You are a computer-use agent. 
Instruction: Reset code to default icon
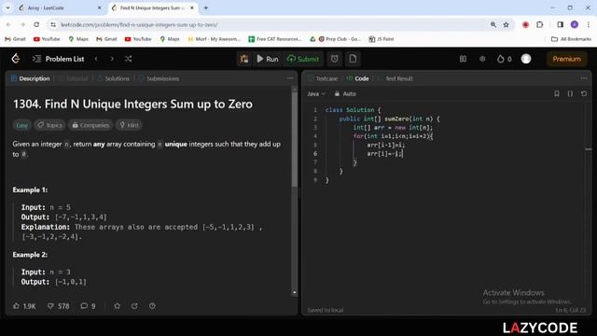[584, 93]
